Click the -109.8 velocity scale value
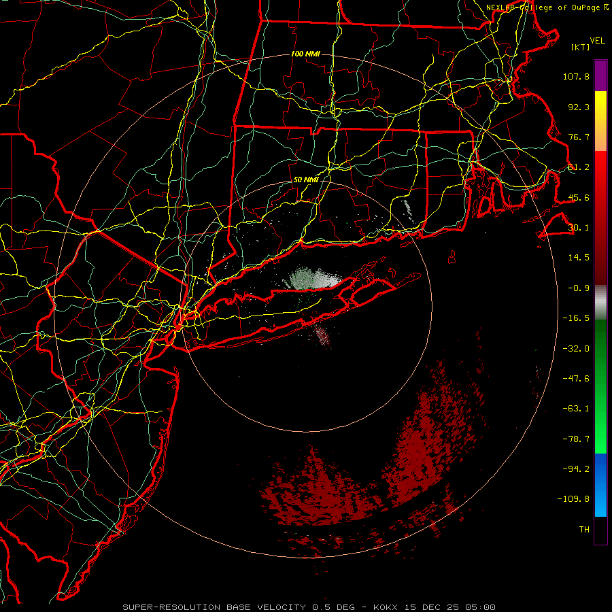This screenshot has height=612, width=612. click(573, 499)
